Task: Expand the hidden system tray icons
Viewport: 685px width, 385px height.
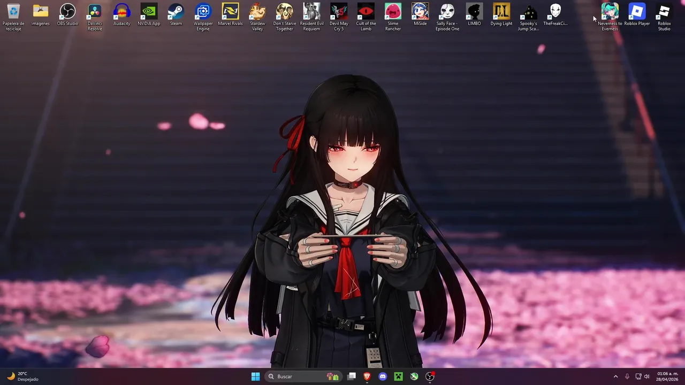Action: click(615, 376)
